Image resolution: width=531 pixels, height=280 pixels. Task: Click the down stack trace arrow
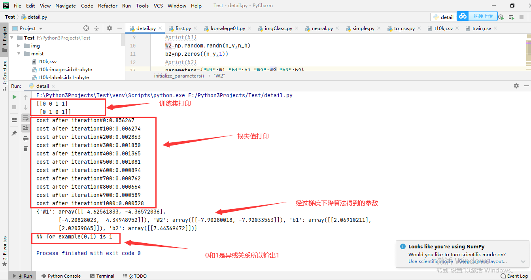26,107
